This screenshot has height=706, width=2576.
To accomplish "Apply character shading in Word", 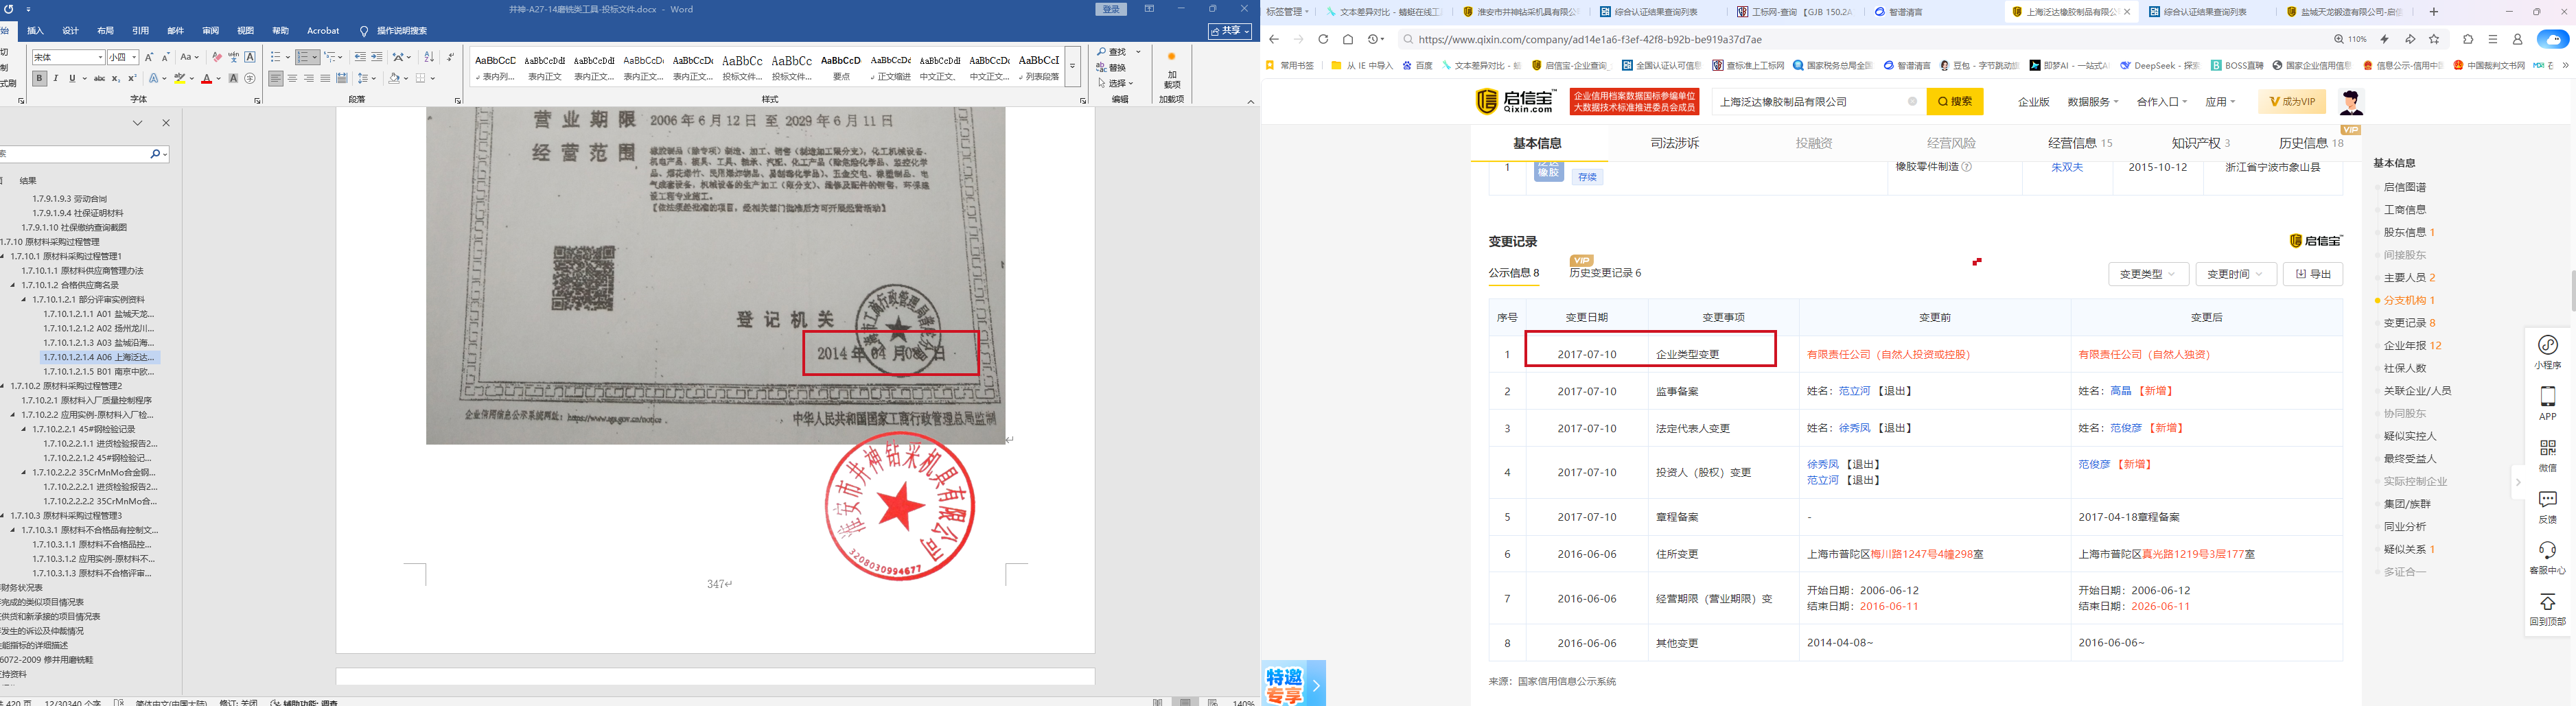I will (233, 78).
